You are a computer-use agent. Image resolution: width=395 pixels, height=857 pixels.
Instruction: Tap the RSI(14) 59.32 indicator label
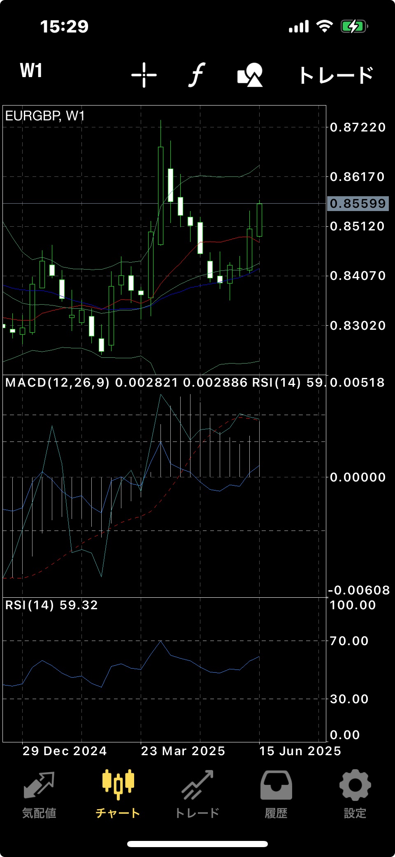[51, 605]
